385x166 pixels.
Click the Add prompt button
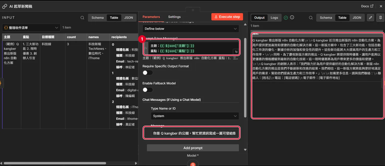pyautogui.click(x=193, y=148)
